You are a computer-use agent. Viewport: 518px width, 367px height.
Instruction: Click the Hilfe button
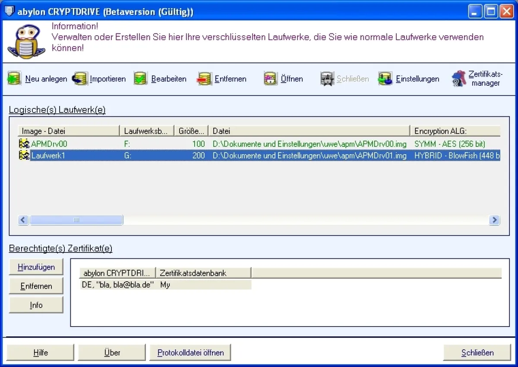[x=41, y=352]
